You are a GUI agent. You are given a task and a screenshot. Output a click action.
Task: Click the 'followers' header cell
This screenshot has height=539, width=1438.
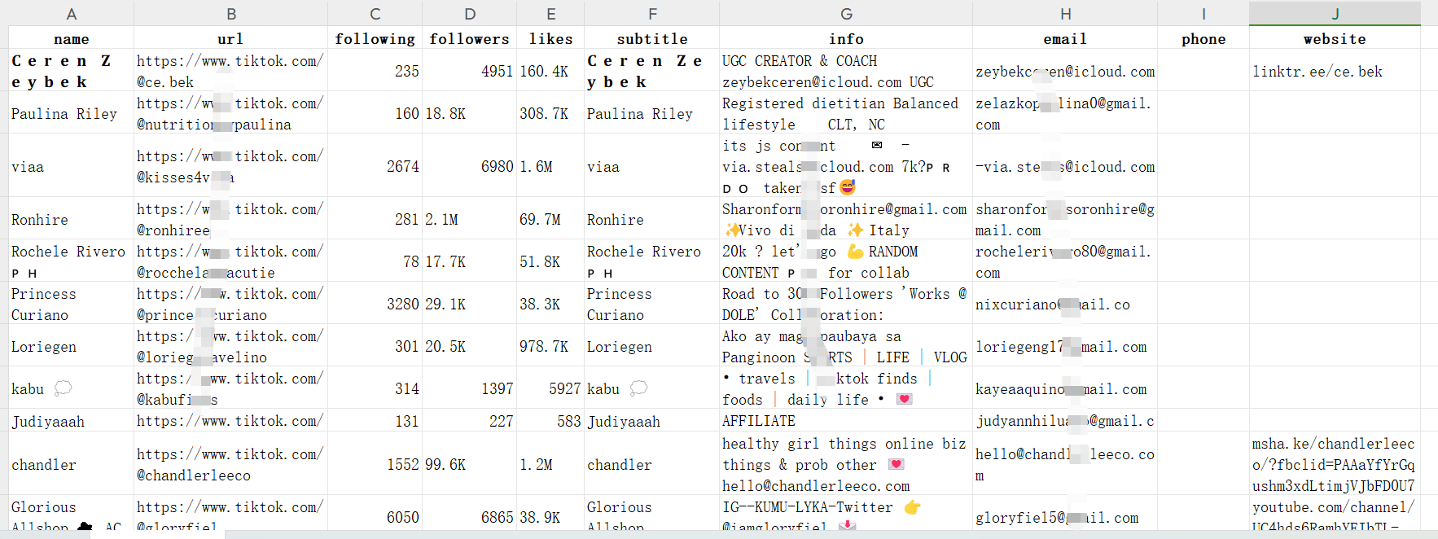coord(470,38)
